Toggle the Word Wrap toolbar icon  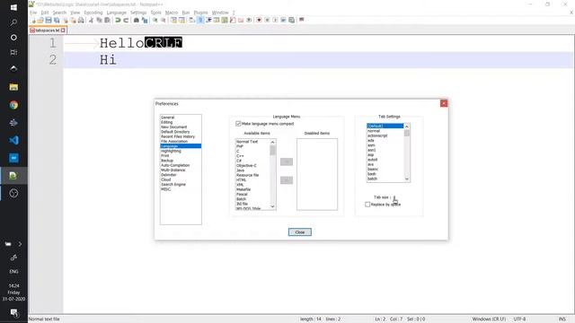pos(191,20)
